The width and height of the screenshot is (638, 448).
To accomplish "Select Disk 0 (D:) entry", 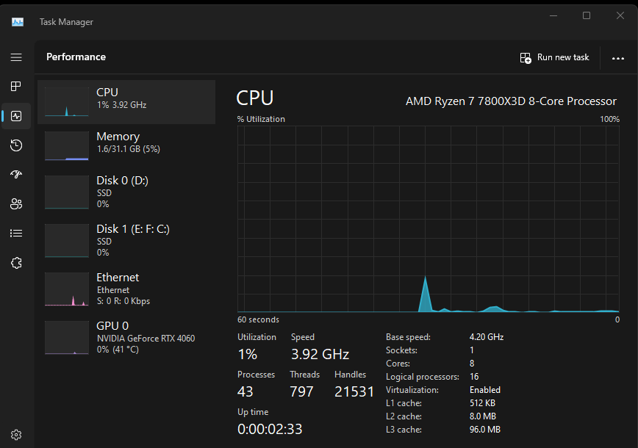I will click(126, 192).
